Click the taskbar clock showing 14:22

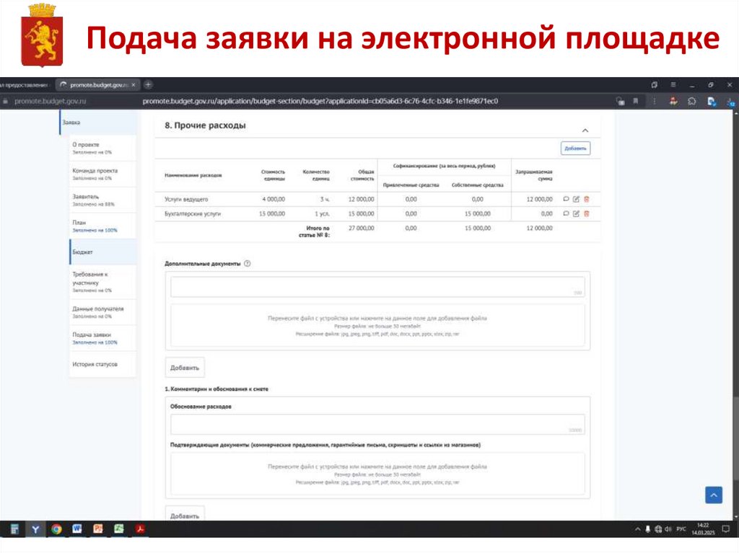(x=703, y=529)
